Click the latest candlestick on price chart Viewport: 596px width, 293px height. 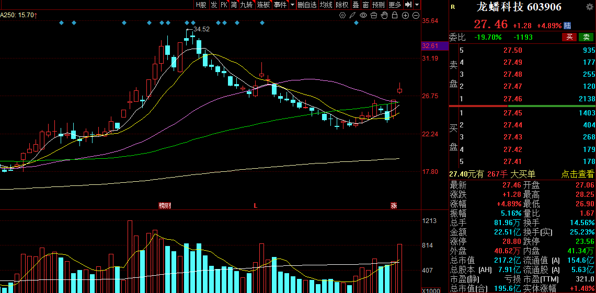point(400,89)
